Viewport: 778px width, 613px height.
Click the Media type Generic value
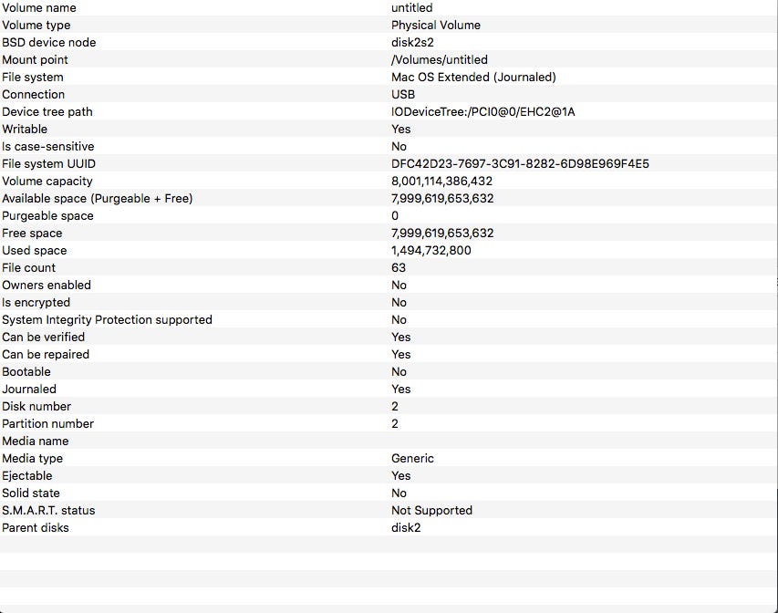(x=412, y=459)
